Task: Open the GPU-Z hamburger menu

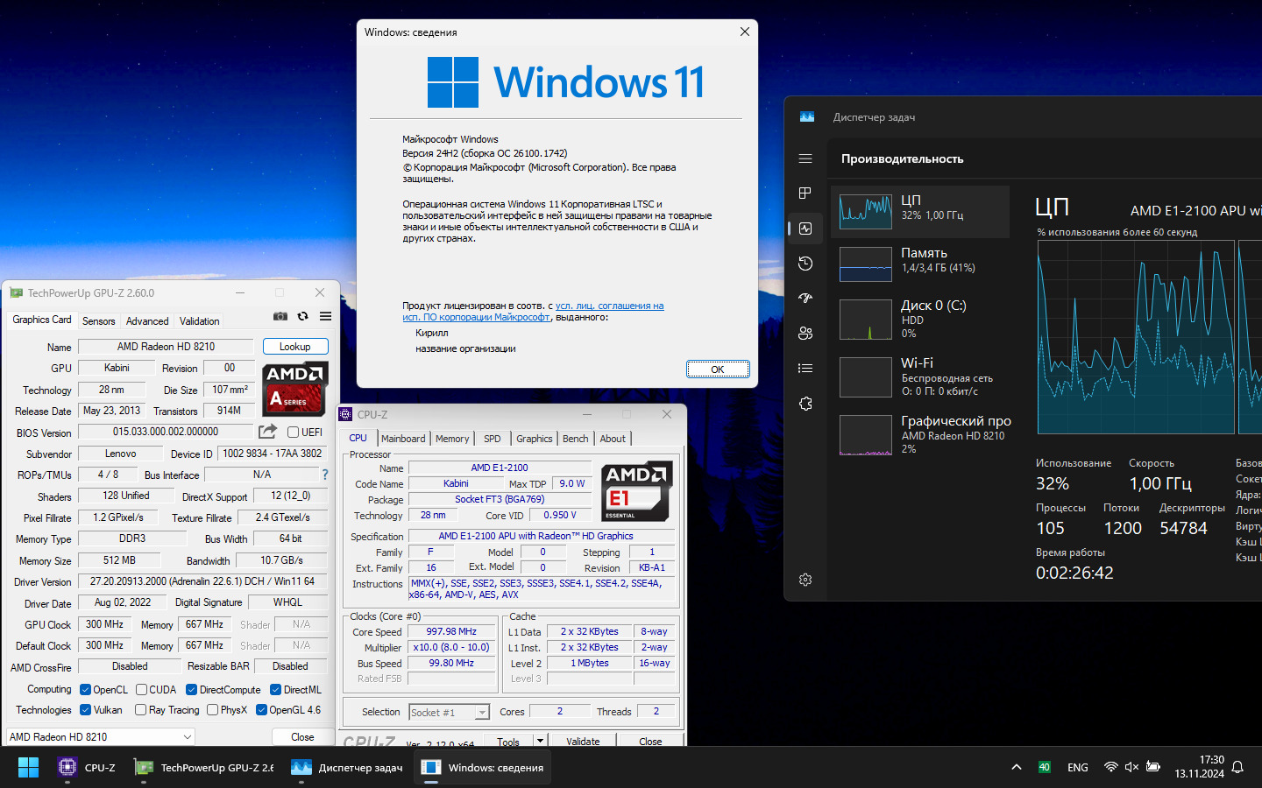Action: (x=325, y=316)
